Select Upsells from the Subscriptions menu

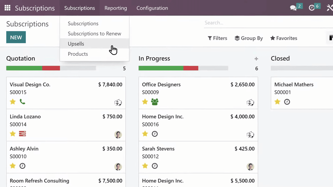tap(76, 44)
